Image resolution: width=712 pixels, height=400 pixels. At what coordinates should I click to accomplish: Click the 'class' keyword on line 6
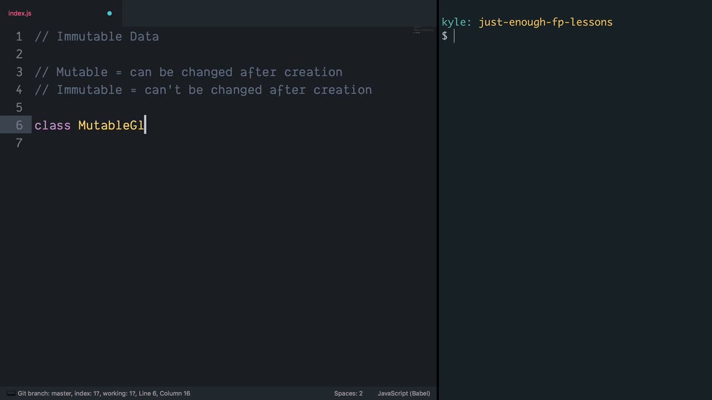(x=52, y=126)
